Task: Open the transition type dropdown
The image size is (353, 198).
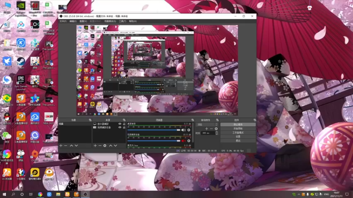Action: coord(207,125)
